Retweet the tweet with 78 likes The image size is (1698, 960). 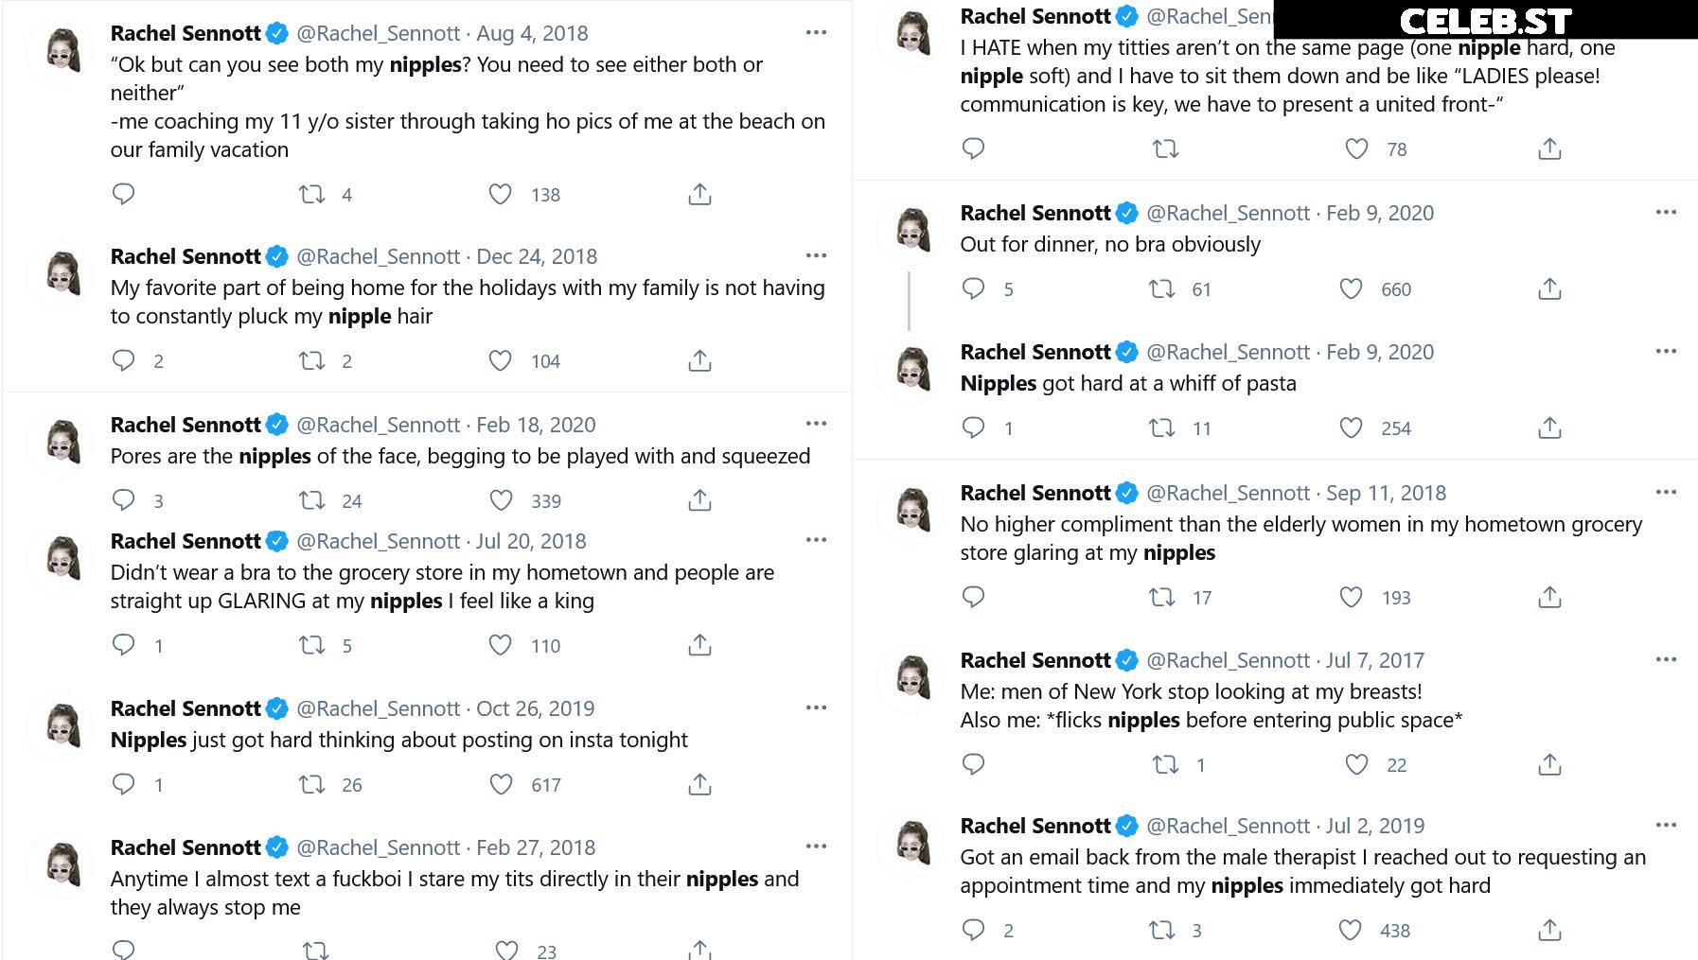1165,148
